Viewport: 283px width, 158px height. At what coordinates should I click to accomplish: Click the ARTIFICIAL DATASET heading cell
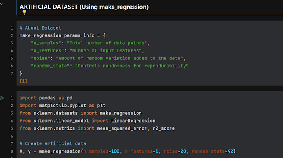[x=84, y=7]
